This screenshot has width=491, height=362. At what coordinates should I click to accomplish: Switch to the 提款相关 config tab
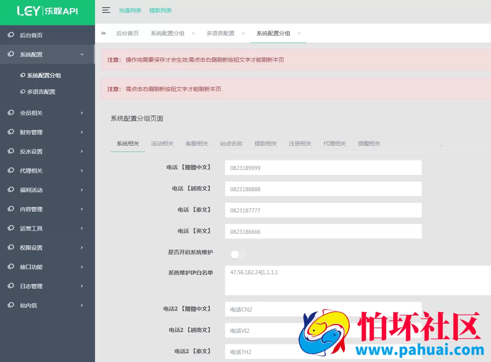point(266,144)
